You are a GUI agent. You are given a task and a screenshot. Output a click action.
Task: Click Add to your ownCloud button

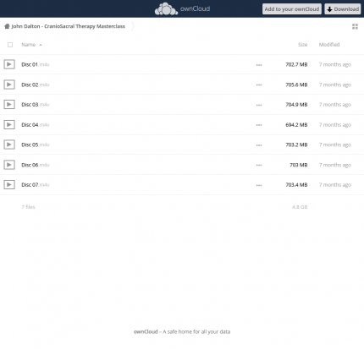point(292,9)
